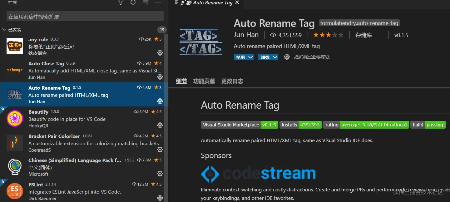The image size is (450, 202).
Task: Click the Sponsors heading
Action: pos(216,155)
